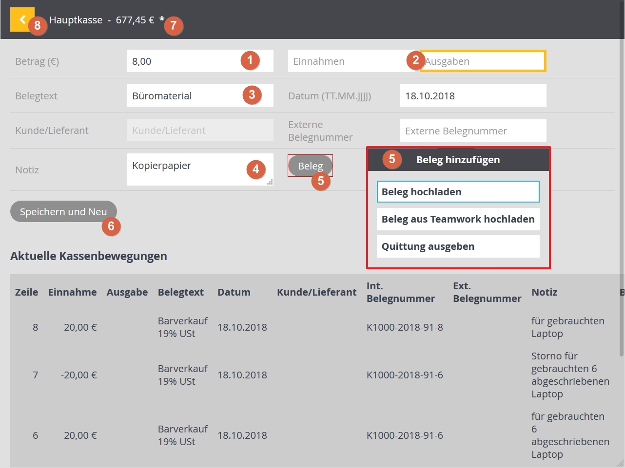Click the Notiz textarea resize grip
This screenshot has width=625, height=468.
(270, 182)
